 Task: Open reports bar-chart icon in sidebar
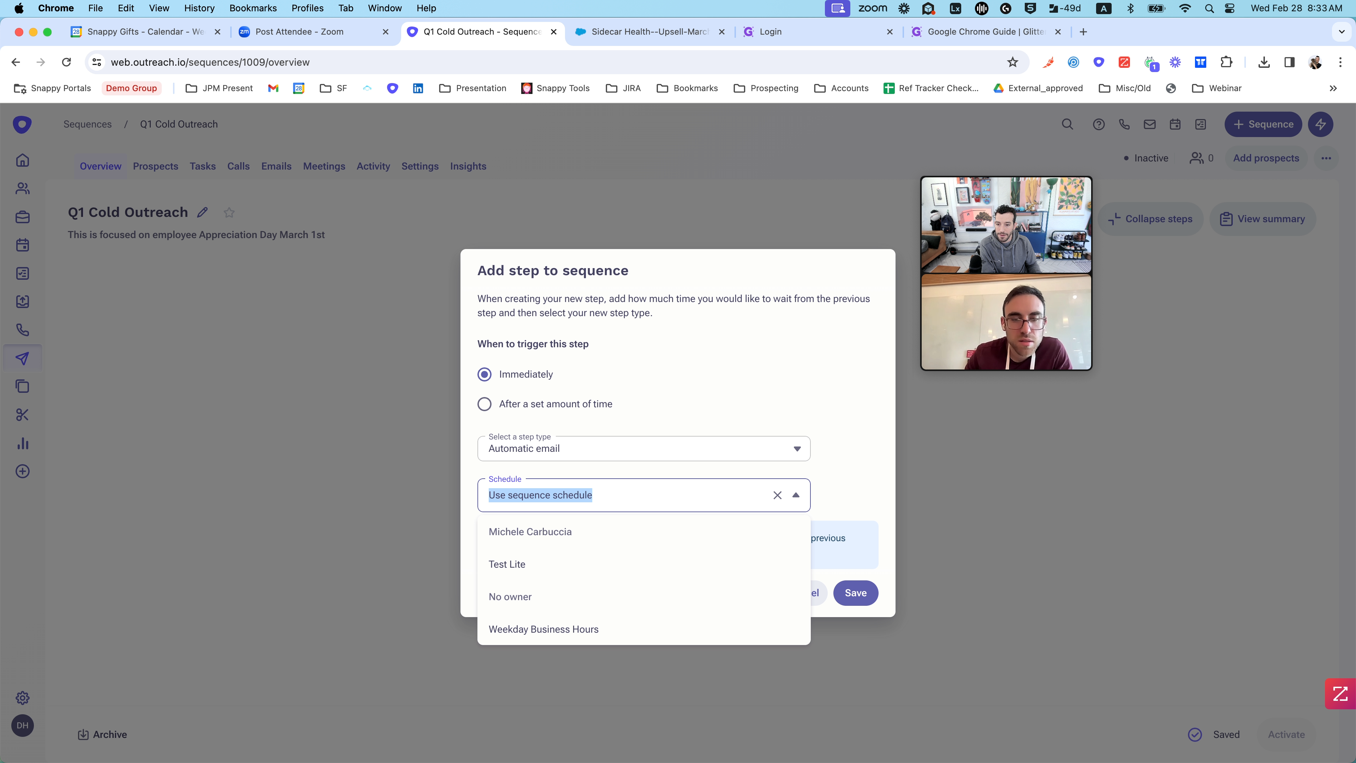click(x=22, y=443)
